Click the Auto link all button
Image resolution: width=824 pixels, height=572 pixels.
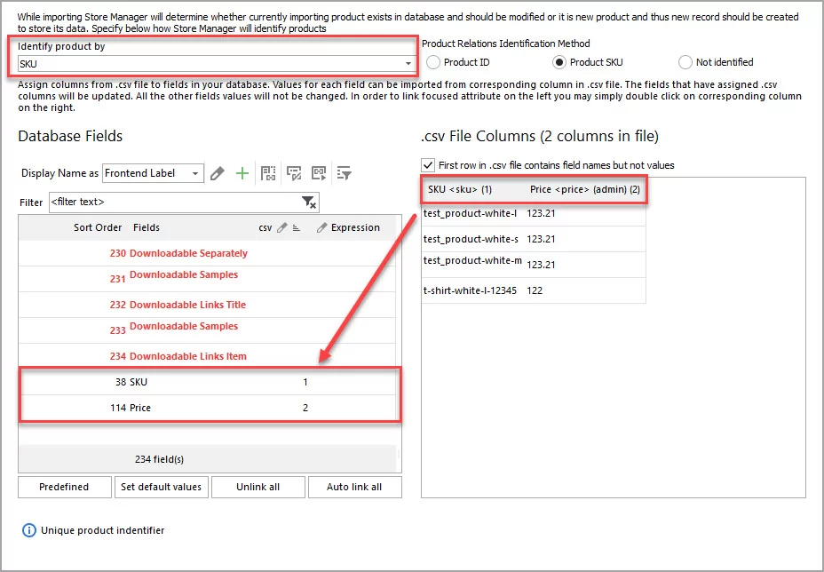354,487
